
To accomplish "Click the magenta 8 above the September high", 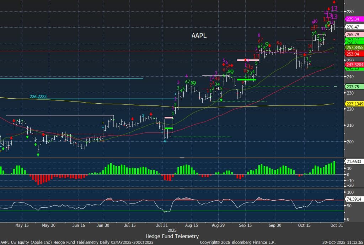I will pos(259,35).
